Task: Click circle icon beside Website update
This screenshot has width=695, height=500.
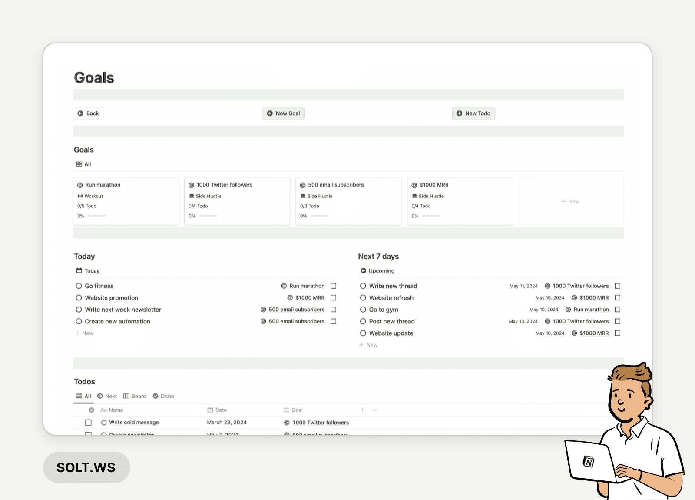Action: [363, 333]
